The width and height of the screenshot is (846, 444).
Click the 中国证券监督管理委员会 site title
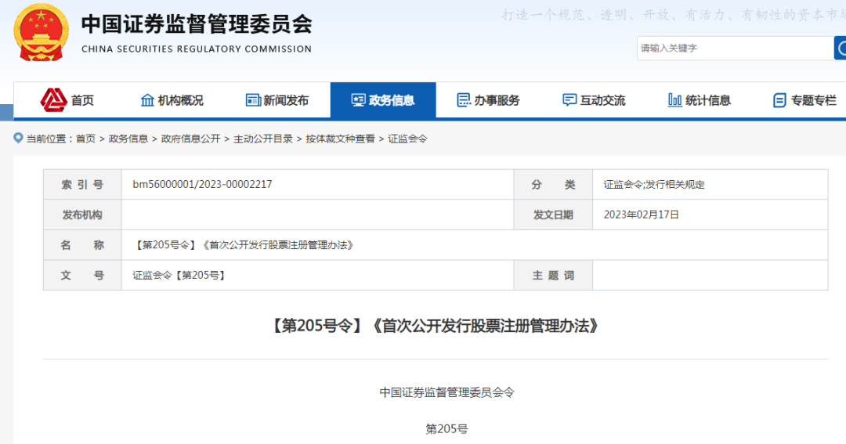(x=197, y=23)
